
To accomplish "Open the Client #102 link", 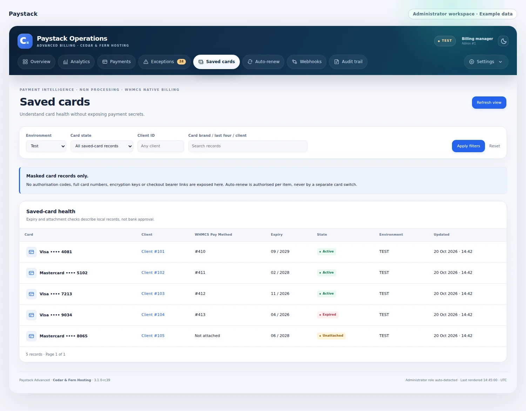I will 153,272.
